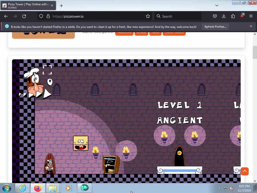Screen dimensions: 257x193
Task: Click the LEVEL 1 text in game
Action: tap(180, 105)
